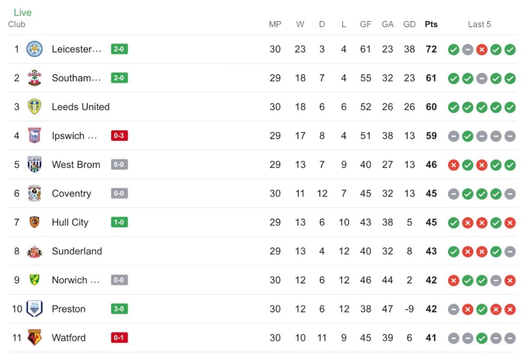Click the GD column header
This screenshot has width=527, height=358.
click(409, 24)
